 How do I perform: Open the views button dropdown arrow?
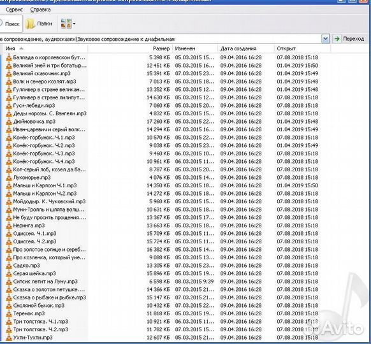point(74,24)
